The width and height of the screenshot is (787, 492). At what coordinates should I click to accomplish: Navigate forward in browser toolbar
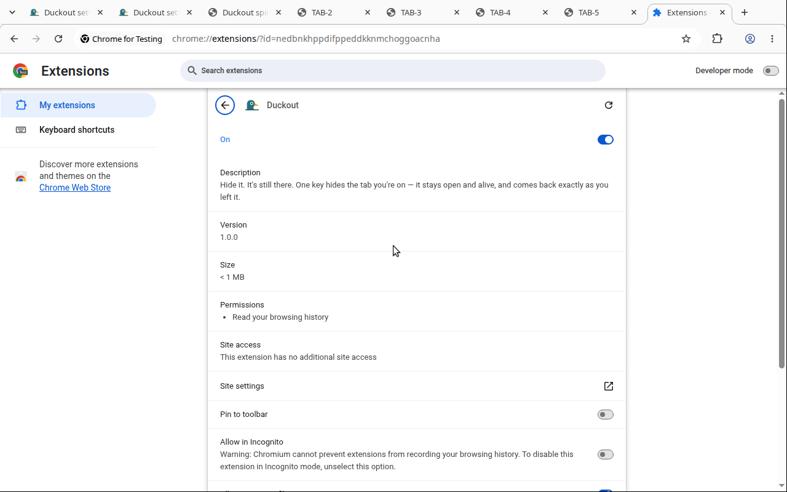[x=36, y=39]
